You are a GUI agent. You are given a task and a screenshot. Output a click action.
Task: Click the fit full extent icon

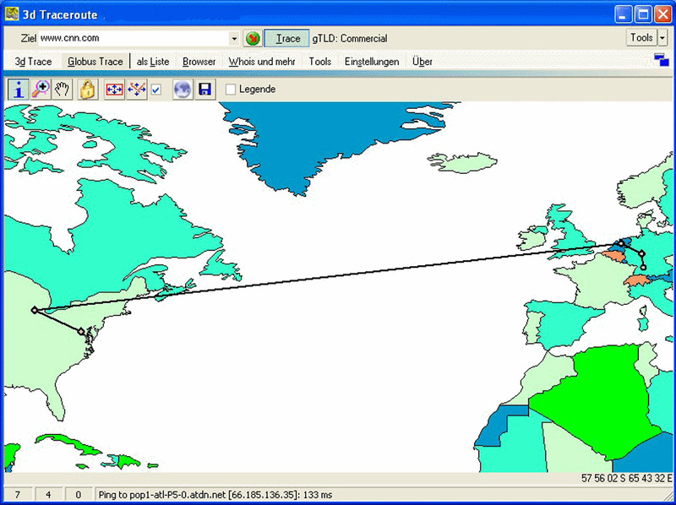pos(114,90)
